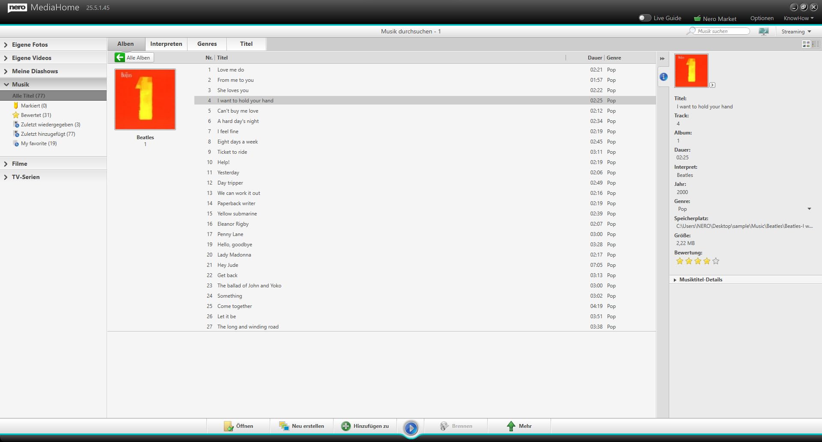Select track Yesterday
Image resolution: width=822 pixels, height=442 pixels.
tap(425, 173)
